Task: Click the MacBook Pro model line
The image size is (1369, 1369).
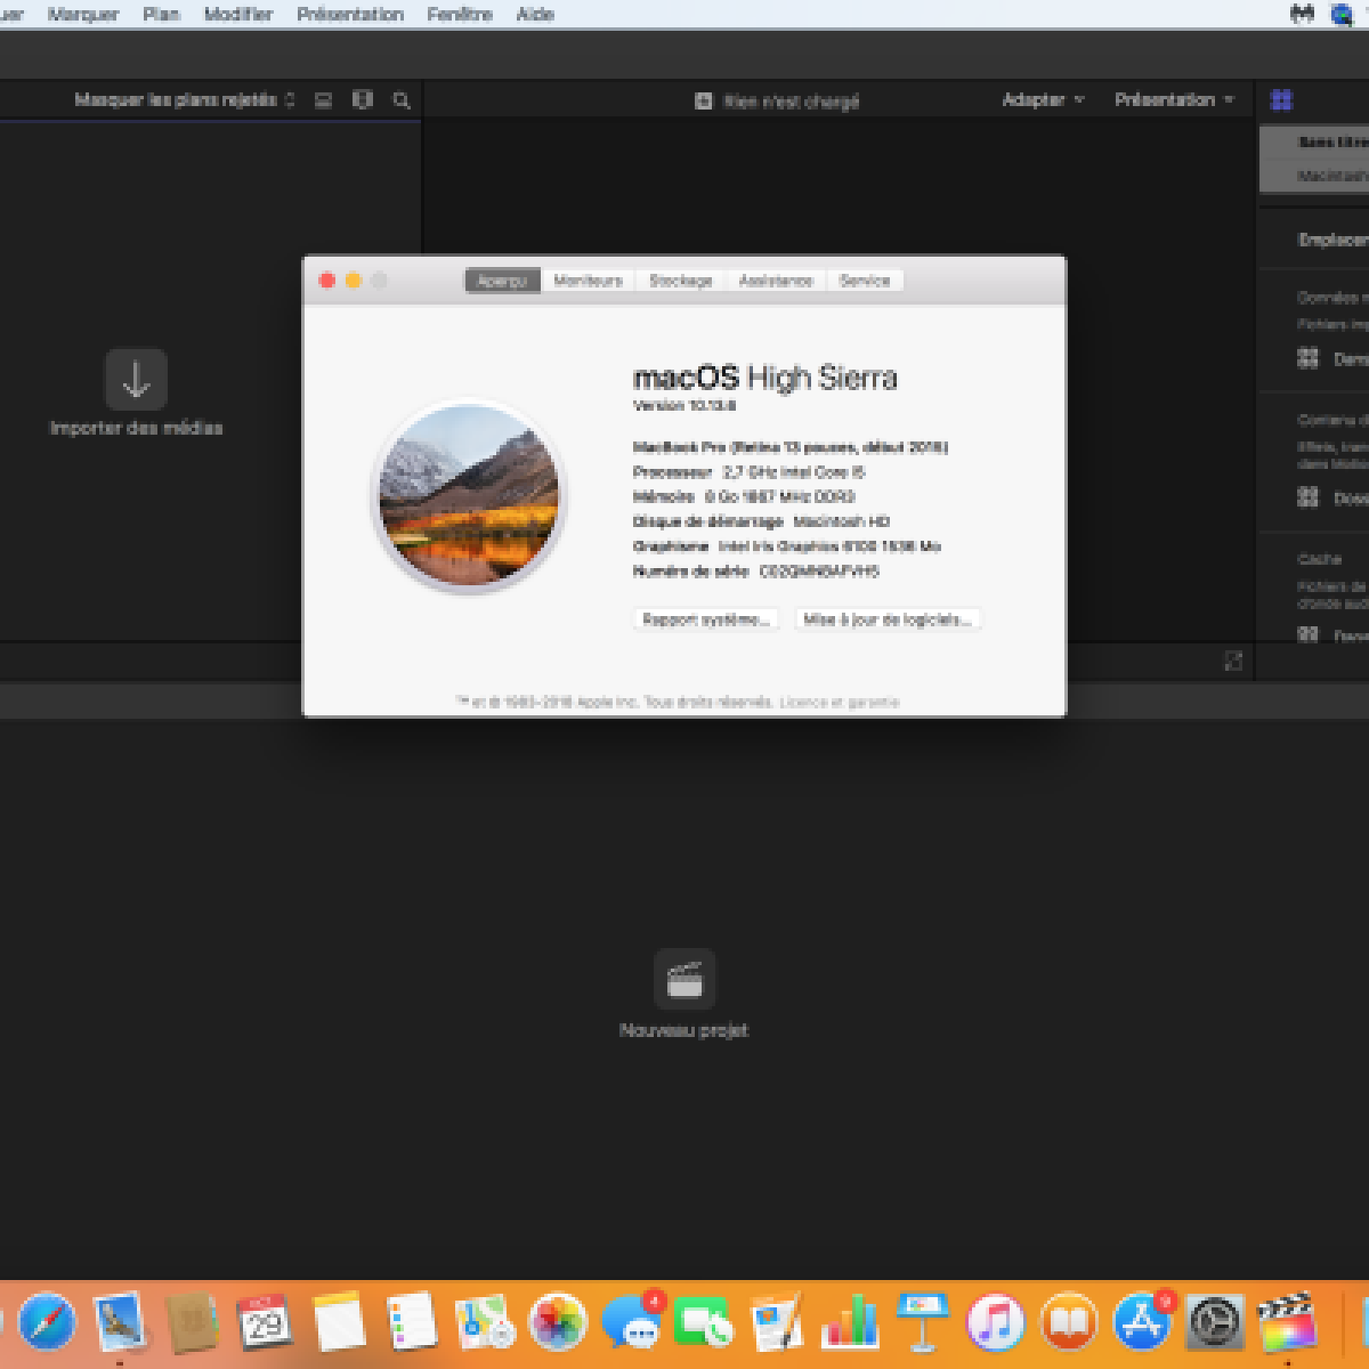Action: click(790, 447)
